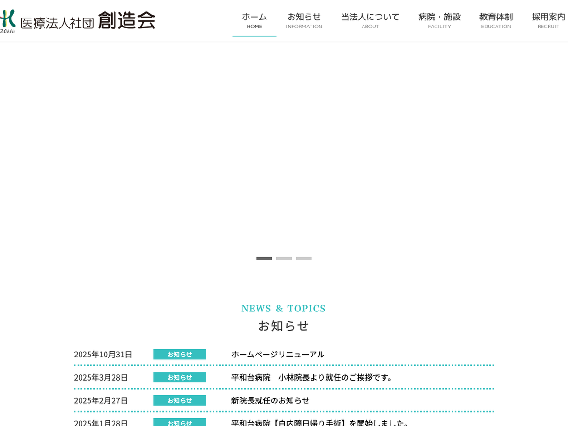
Task: Click お知らせ tag beside 2025年1月28日
Action: [179, 422]
